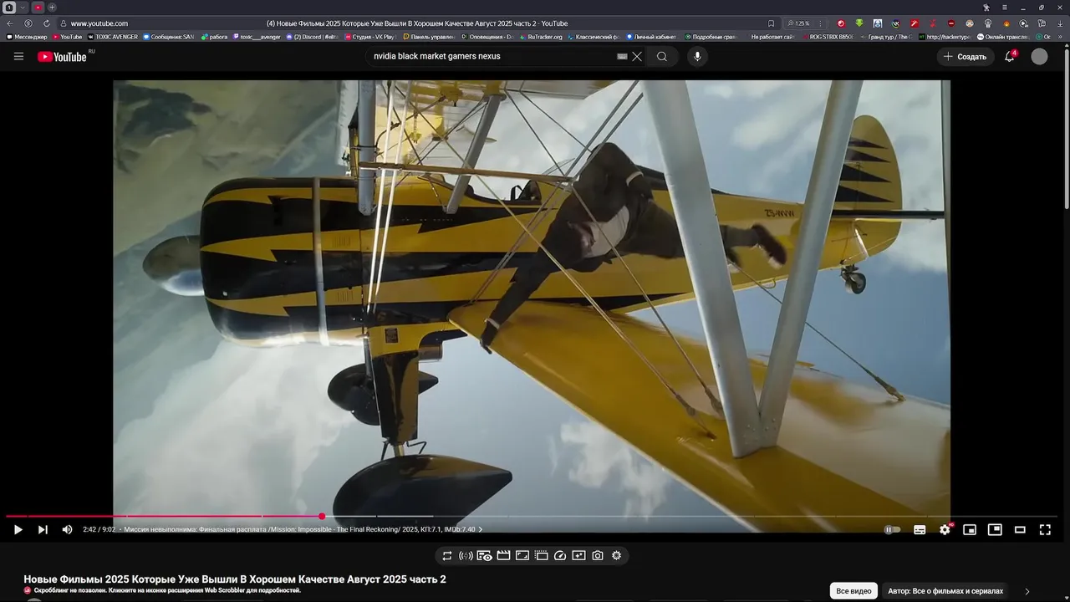Toggle subtitles in player
Viewport: 1070px width, 602px height.
[x=920, y=529]
